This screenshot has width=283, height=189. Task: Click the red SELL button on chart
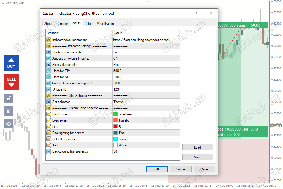point(11,82)
